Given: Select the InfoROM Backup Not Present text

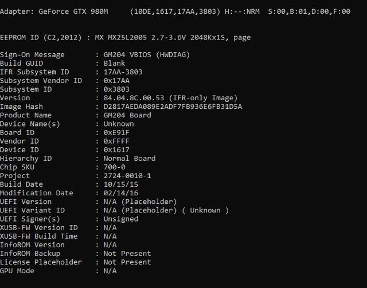Looking at the screenshot, I should click(x=127, y=254).
